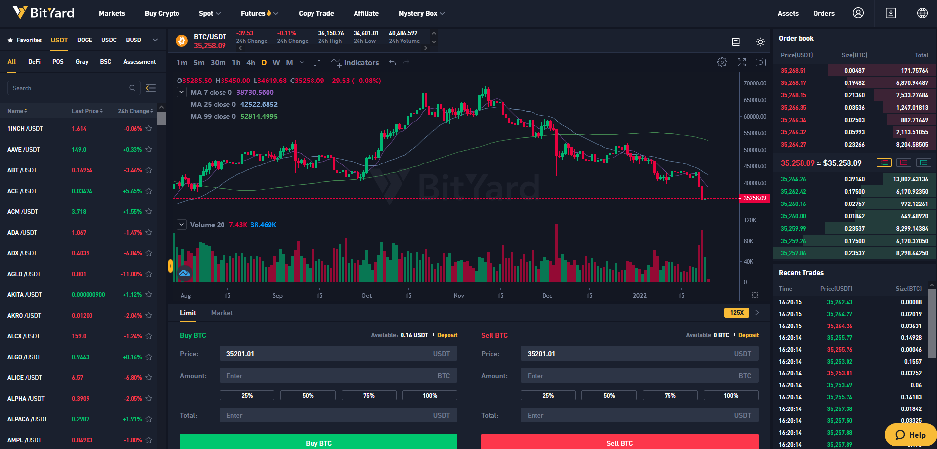
Task: Expand the Futures dropdown menu
Action: pyautogui.click(x=260, y=13)
